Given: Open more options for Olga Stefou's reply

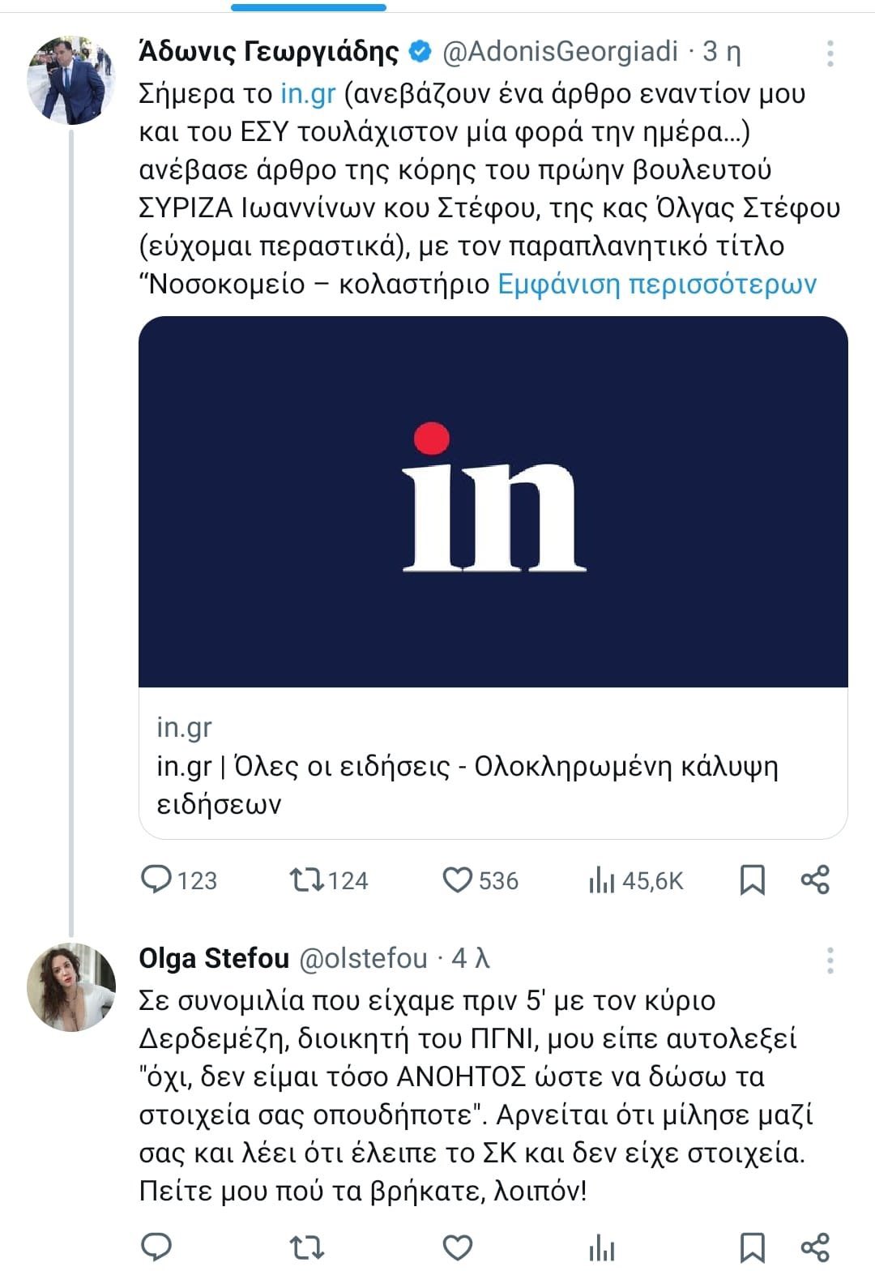Looking at the screenshot, I should [830, 960].
